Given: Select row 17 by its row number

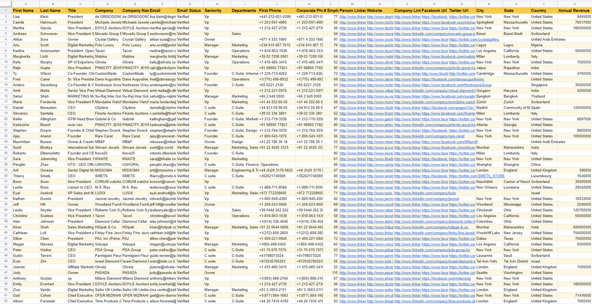Looking at the screenshot, I should click(5, 102).
